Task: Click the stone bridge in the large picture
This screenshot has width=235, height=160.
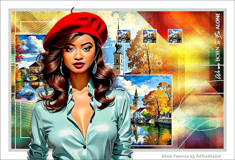Action: (x=145, y=121)
